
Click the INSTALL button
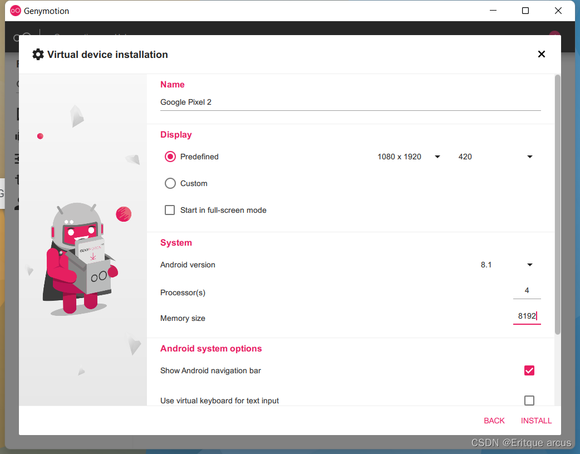(x=536, y=421)
